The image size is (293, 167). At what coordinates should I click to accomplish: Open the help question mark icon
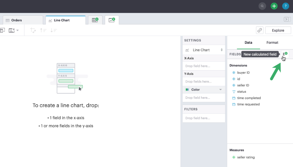click(x=285, y=6)
